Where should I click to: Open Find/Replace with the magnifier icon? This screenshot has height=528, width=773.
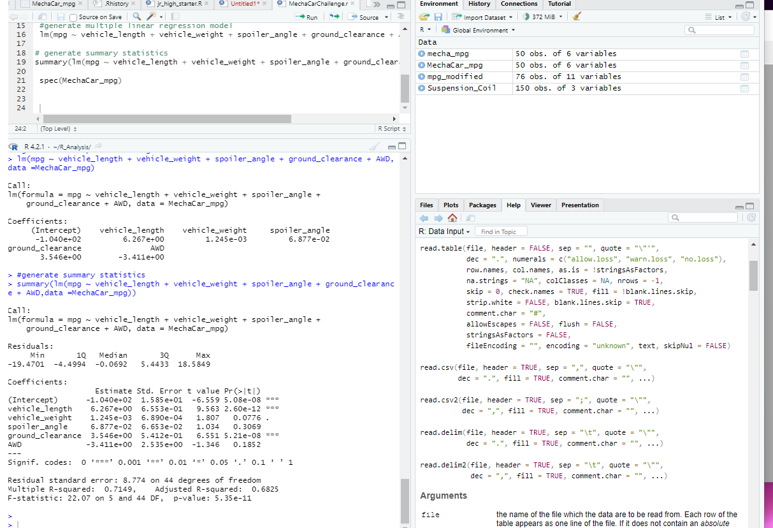pyautogui.click(x=136, y=17)
